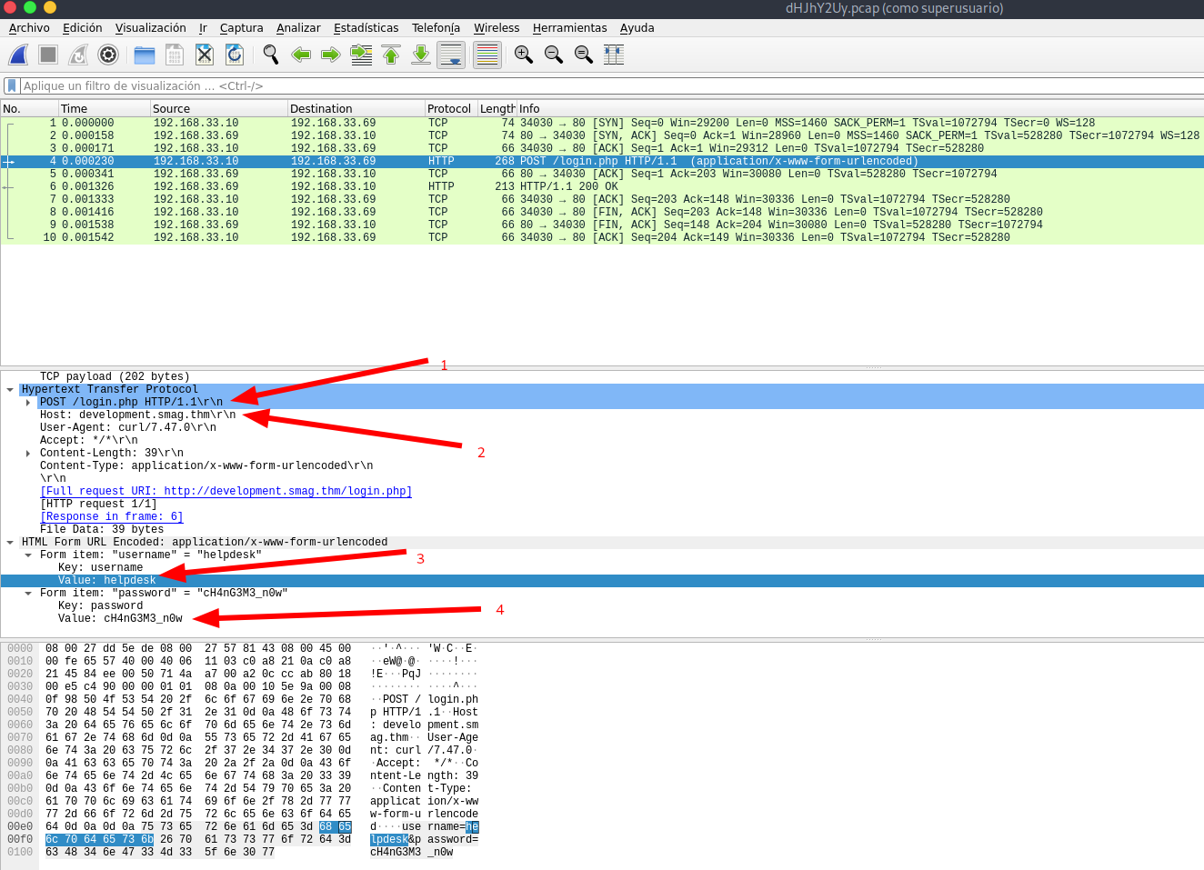The image size is (1204, 870).
Task: Click the display filter input field
Action: point(611,85)
